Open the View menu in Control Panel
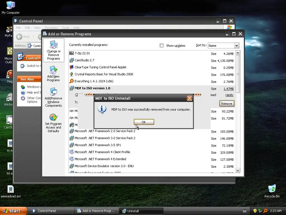Image resolution: width=286 pixels, height=215 pixels. click(37, 28)
